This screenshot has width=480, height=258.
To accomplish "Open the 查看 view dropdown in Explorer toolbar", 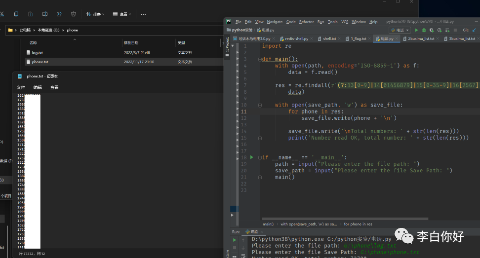I will tap(122, 14).
